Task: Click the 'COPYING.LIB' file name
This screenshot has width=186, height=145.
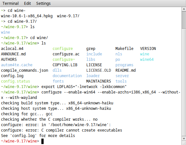Action: tap(65, 65)
